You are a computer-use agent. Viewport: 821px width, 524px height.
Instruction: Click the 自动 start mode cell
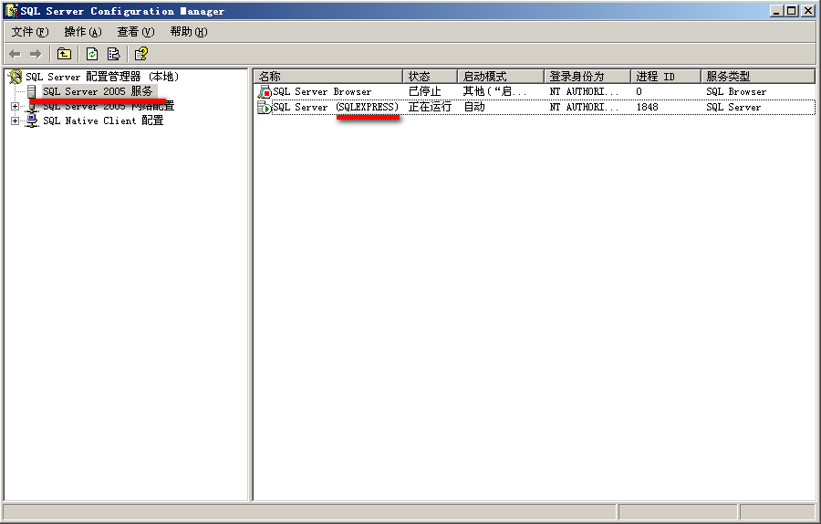[474, 107]
